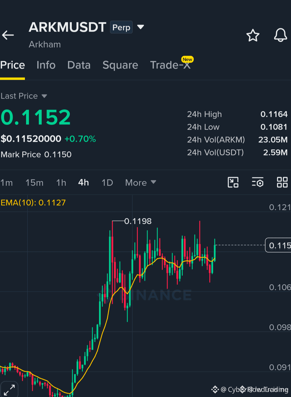Viewport: 291px width, 397px height.
Task: Open the More timeframes dropdown
Action: click(x=141, y=183)
